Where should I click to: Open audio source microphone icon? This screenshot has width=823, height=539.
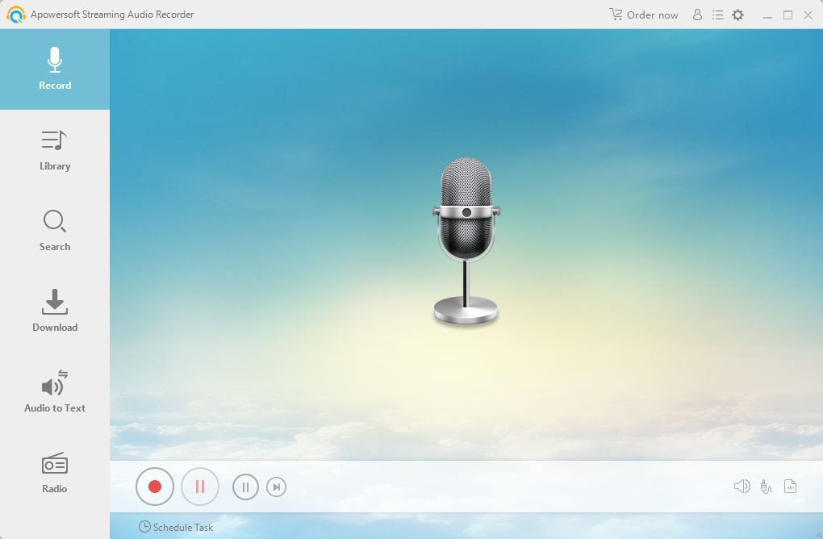pos(766,487)
